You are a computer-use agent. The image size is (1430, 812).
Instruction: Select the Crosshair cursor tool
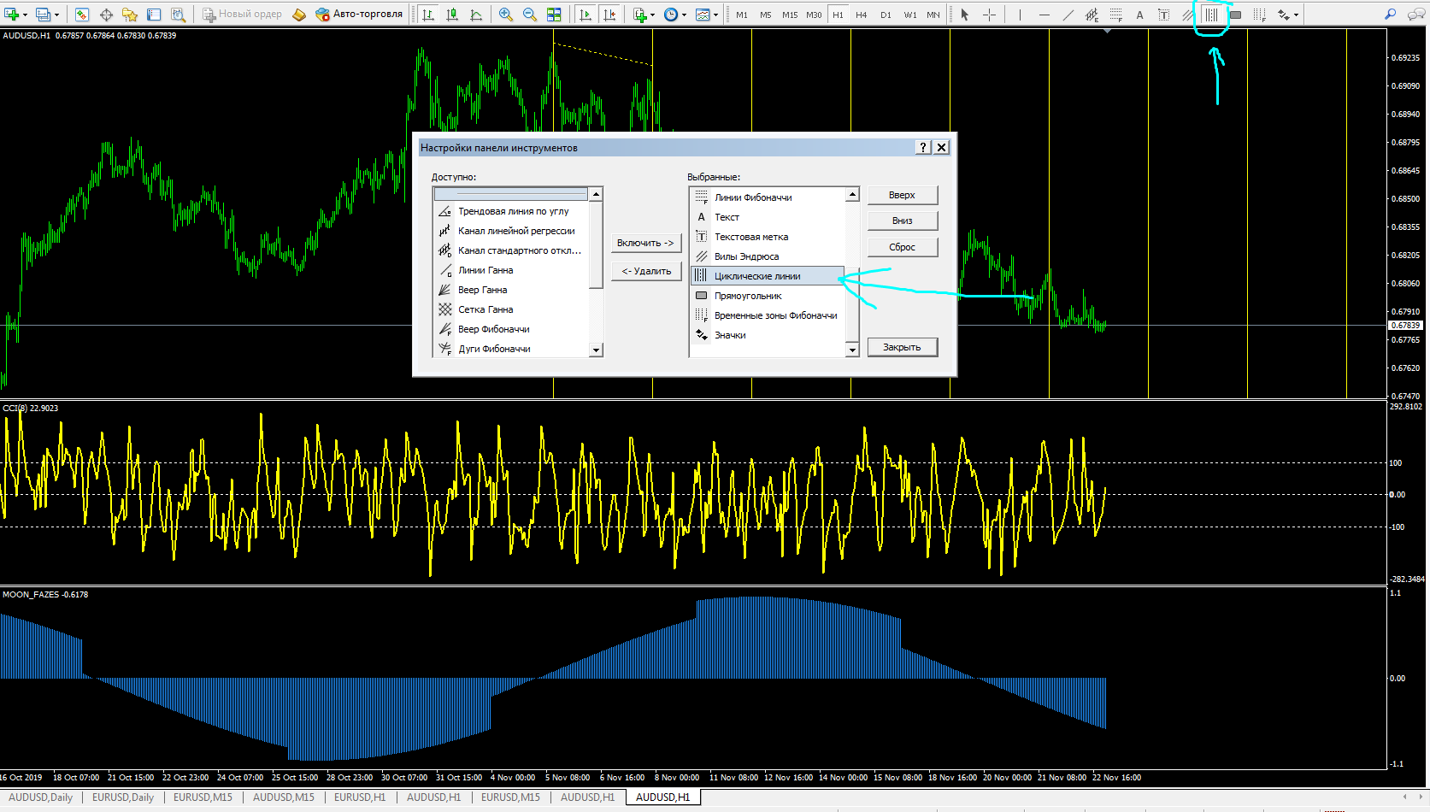pyautogui.click(x=989, y=15)
